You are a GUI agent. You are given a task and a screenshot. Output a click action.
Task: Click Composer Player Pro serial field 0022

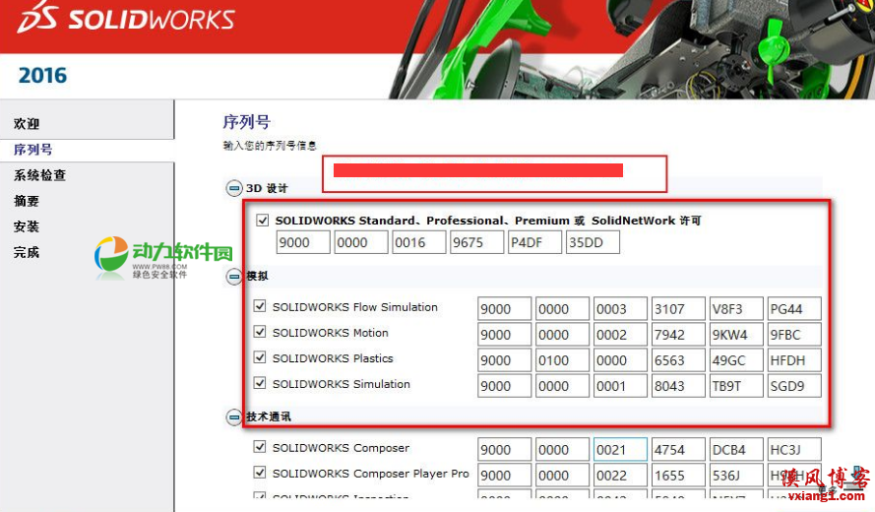(620, 476)
